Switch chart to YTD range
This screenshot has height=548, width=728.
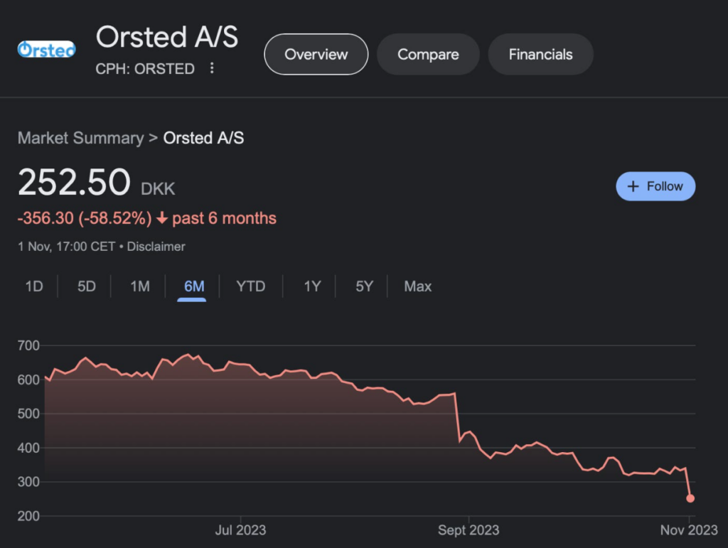(x=250, y=286)
